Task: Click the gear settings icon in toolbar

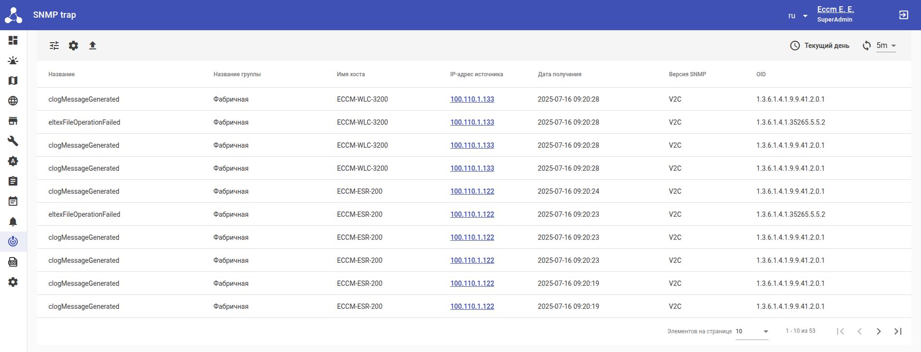Action: [73, 46]
